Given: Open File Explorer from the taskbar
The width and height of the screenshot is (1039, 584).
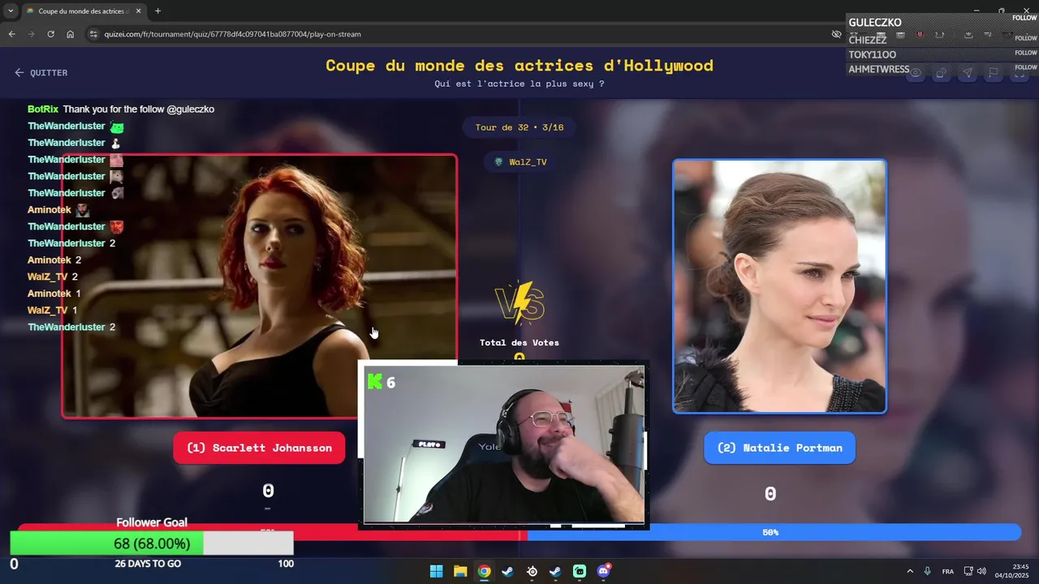Looking at the screenshot, I should point(460,571).
